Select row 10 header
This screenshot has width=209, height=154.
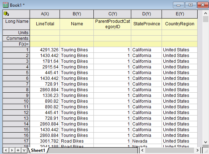16,101
